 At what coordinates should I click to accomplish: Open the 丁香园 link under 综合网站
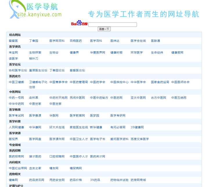pos(34,41)
